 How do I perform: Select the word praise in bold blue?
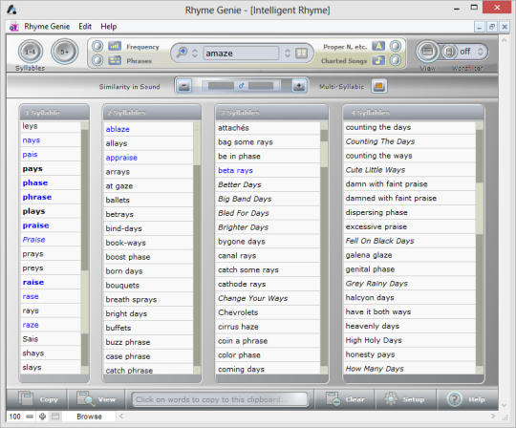(x=35, y=225)
